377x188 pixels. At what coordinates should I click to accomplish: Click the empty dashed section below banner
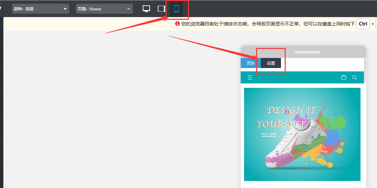(302, 185)
